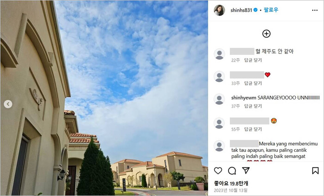The height and width of the screenshot is (196, 324).
Task: Reply to shinhyewm's comment
Action: pyautogui.click(x=253, y=106)
